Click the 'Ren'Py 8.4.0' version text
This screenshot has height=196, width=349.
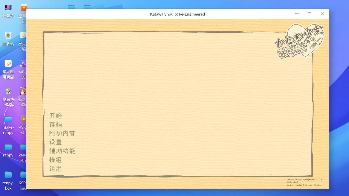coord(293,182)
